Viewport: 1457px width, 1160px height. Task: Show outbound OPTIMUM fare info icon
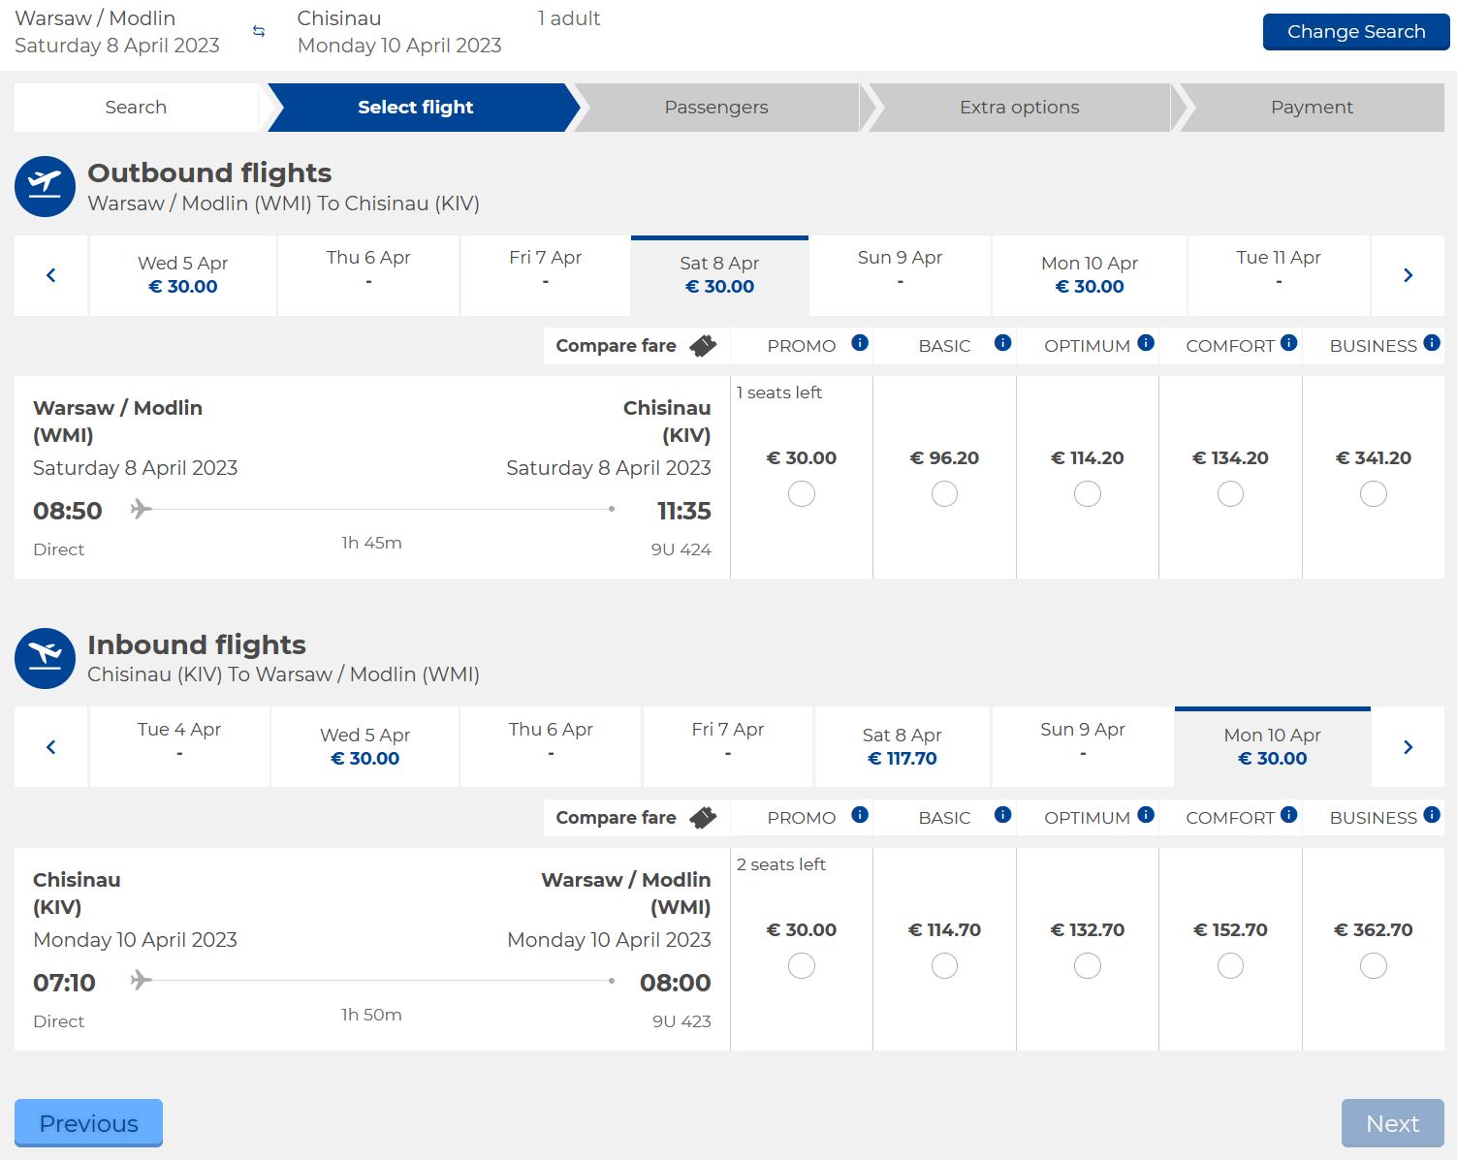pos(1146,342)
